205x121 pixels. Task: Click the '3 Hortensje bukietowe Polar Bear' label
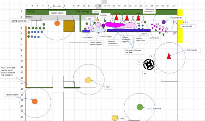click(133, 51)
